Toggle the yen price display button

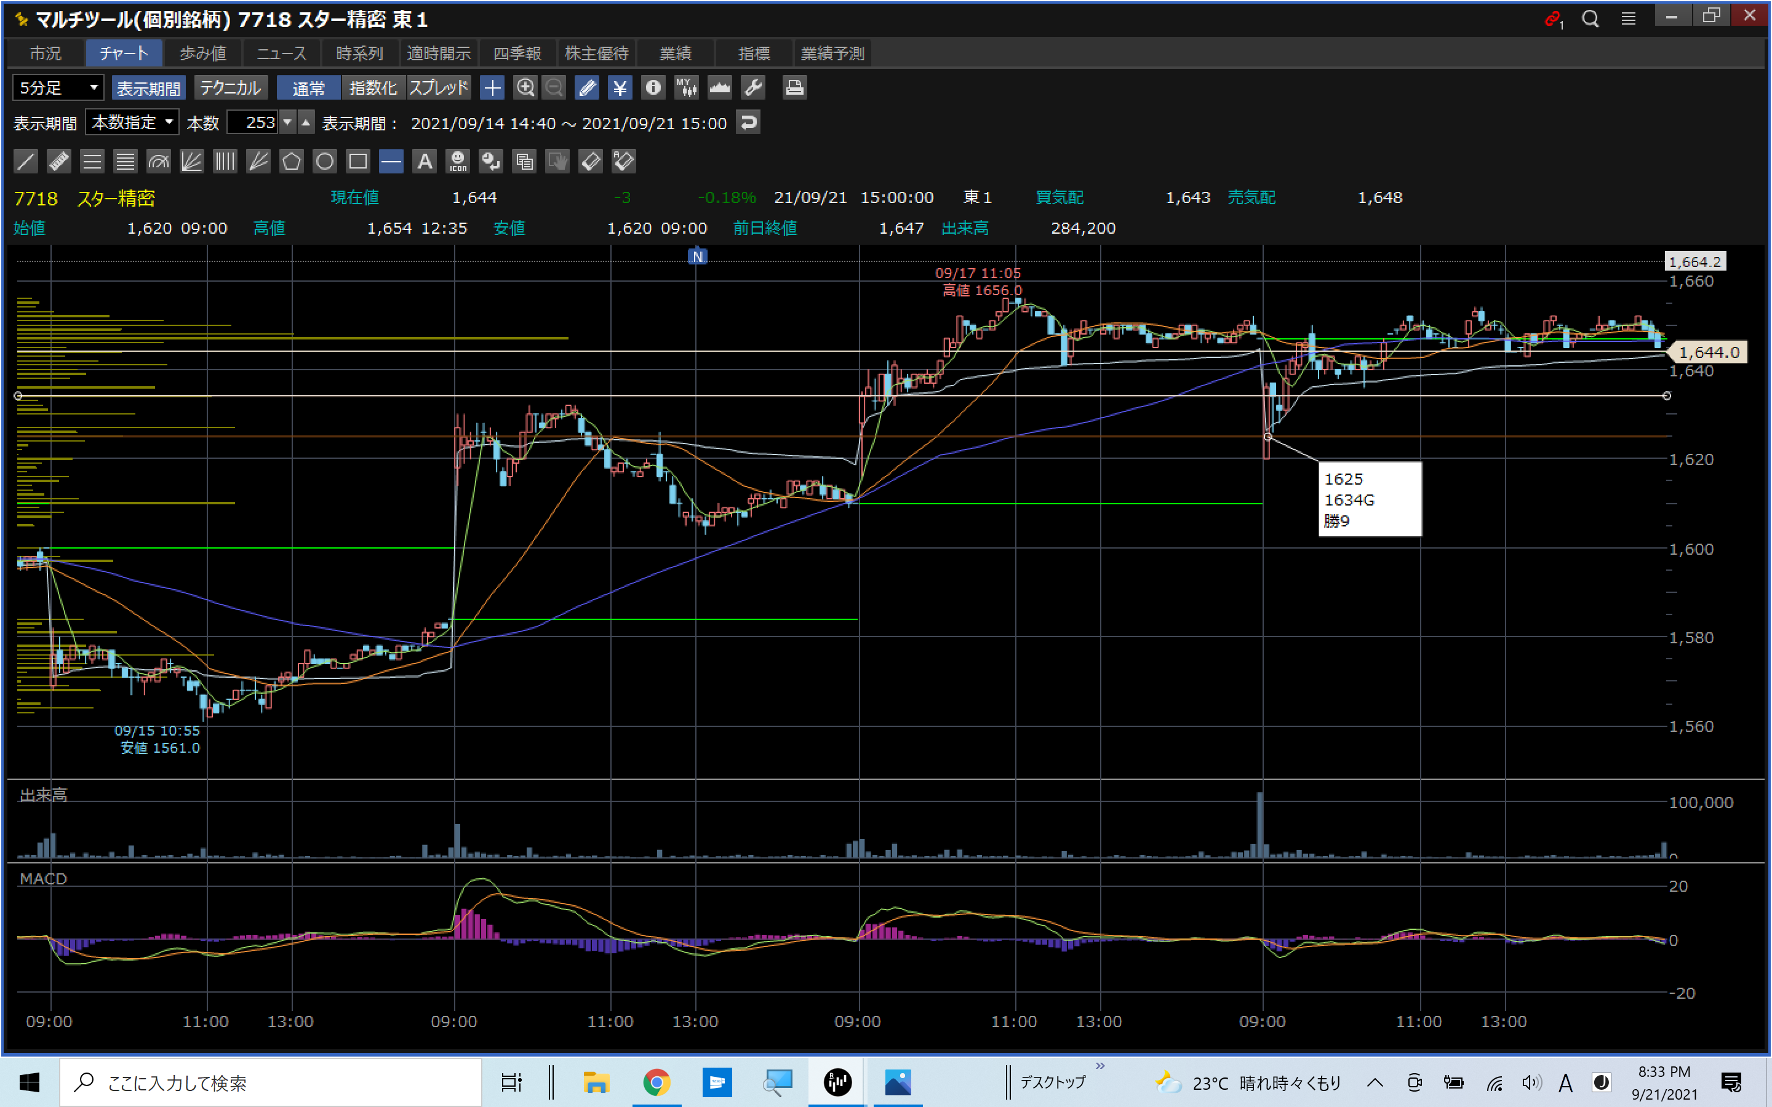pyautogui.click(x=620, y=88)
